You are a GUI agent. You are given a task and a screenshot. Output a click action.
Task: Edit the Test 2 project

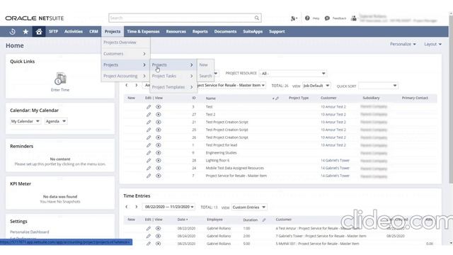[x=149, y=115]
